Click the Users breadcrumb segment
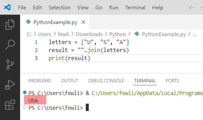The image size is (203, 120). pos(45,34)
